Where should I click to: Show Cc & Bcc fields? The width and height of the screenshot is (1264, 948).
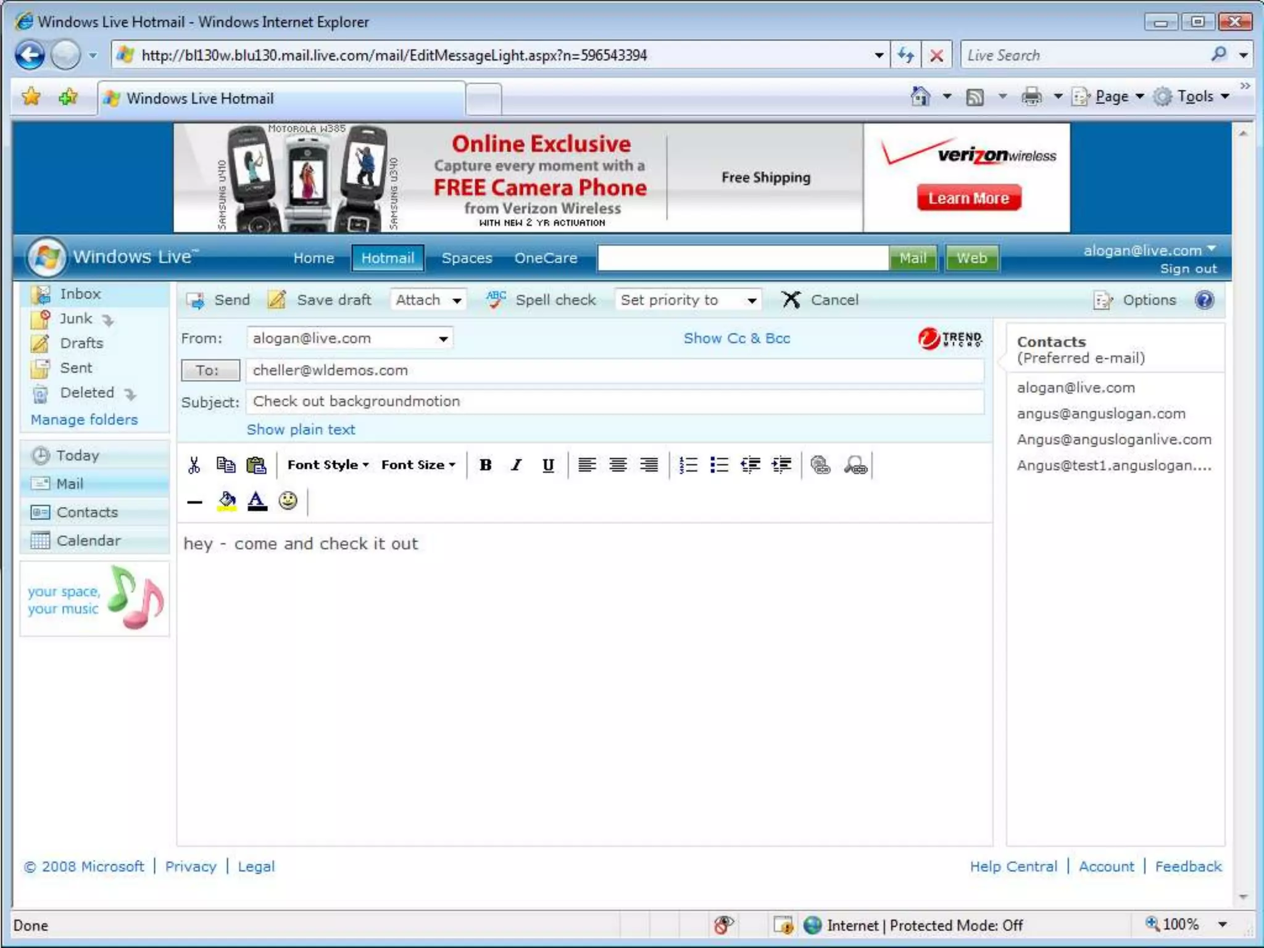click(737, 338)
